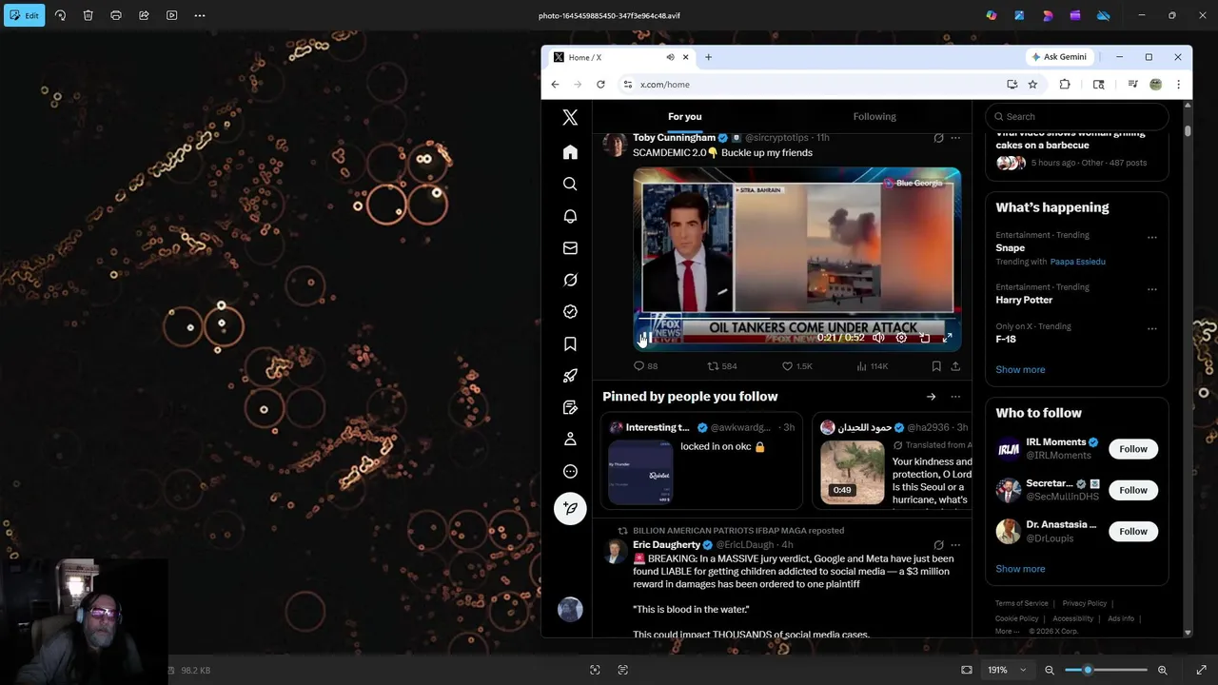Open X Explore search sidebar icon
1218x685 pixels.
point(570,184)
